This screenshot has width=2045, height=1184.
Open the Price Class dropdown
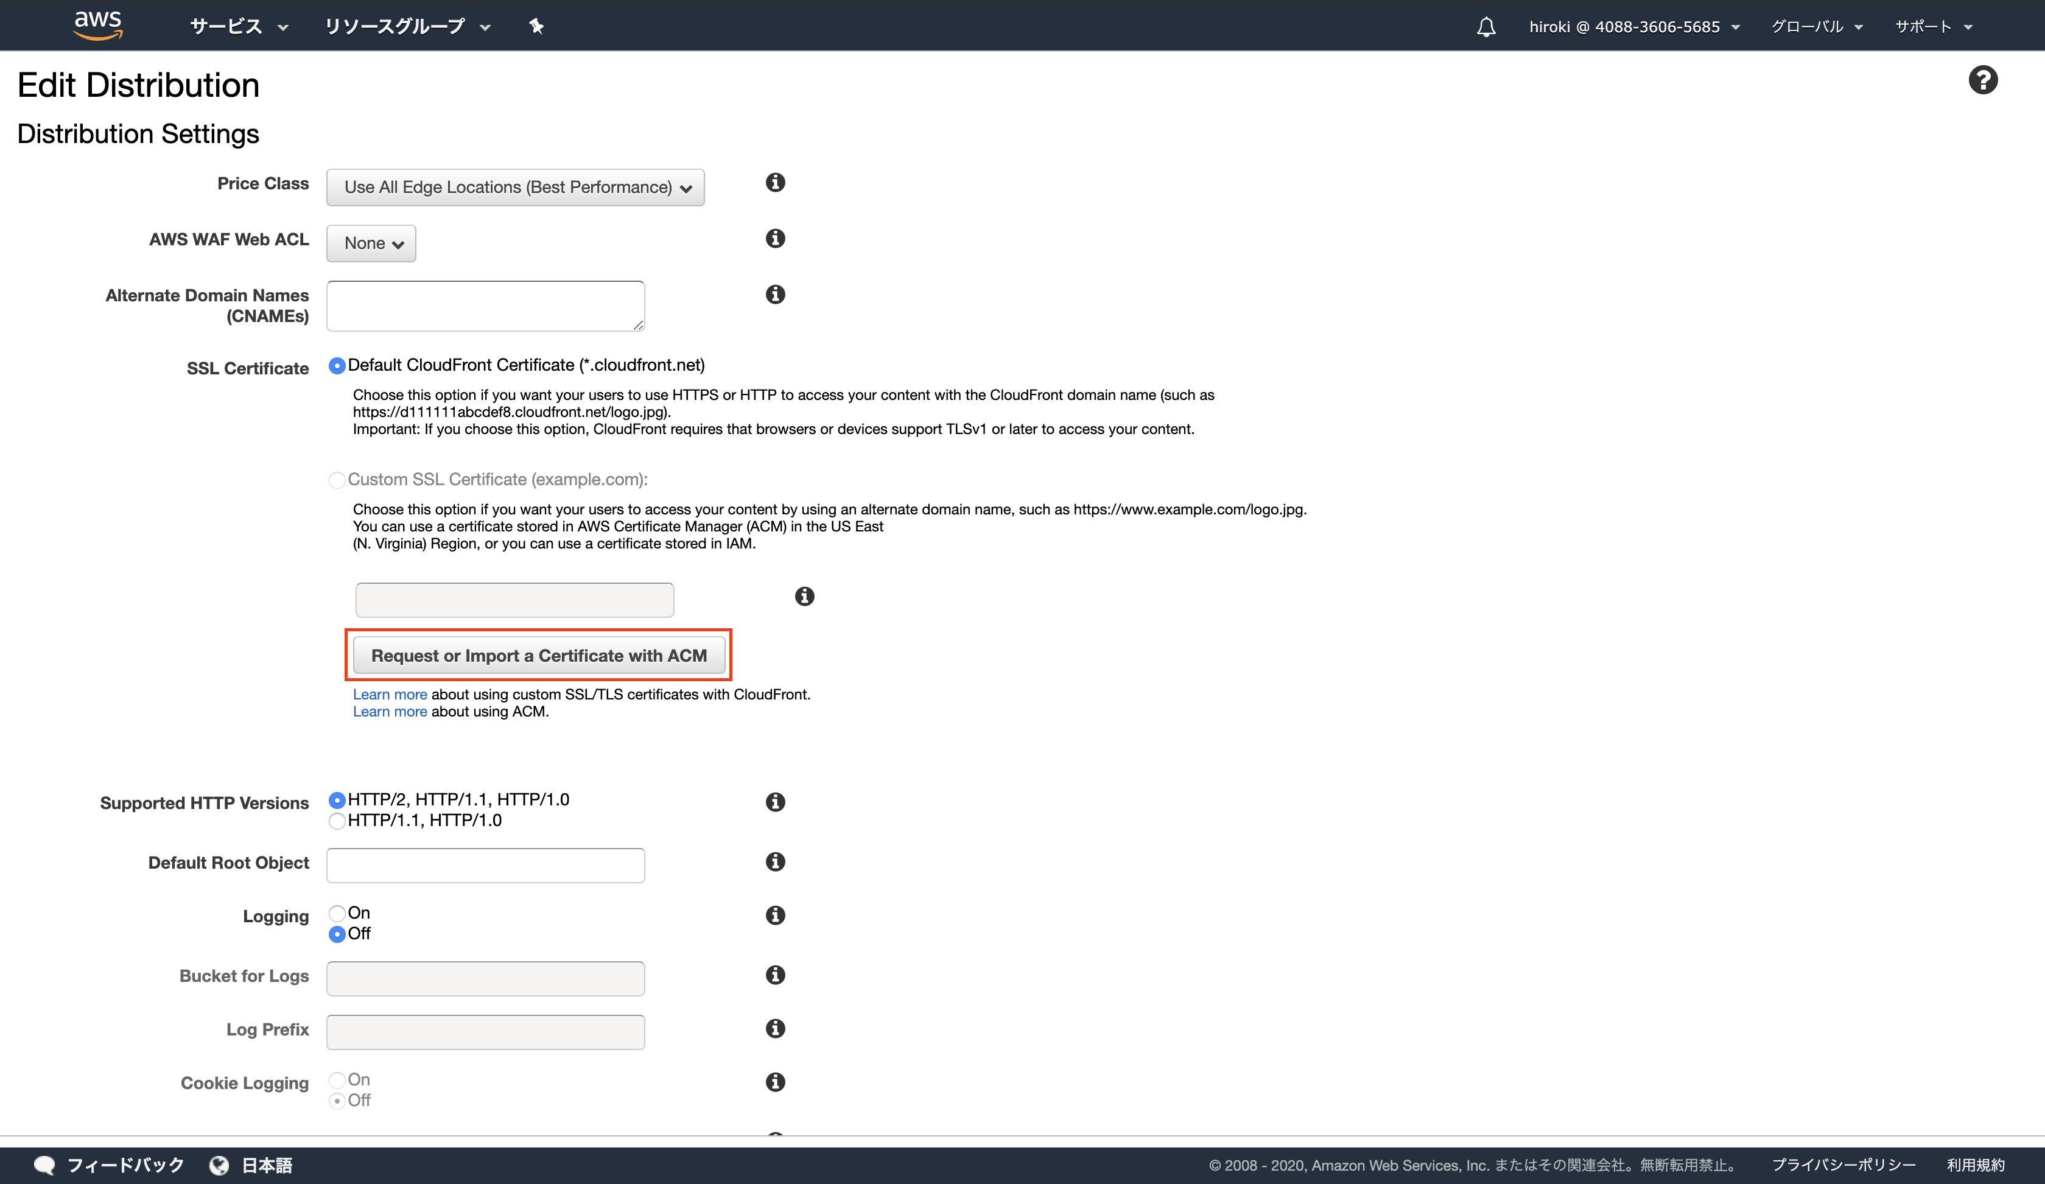click(515, 187)
